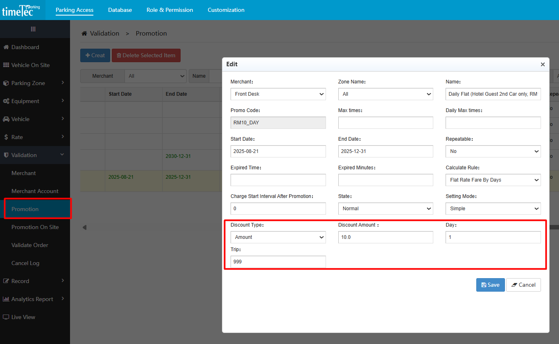Click the Expired Time field
The height and width of the screenshot is (344, 559).
point(278,180)
